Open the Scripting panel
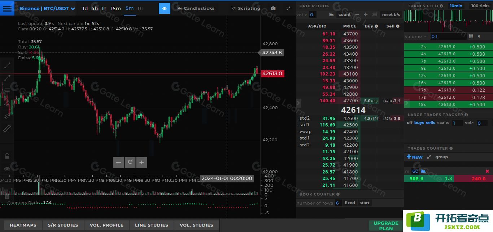The width and height of the screenshot is (493, 232). coord(246,8)
